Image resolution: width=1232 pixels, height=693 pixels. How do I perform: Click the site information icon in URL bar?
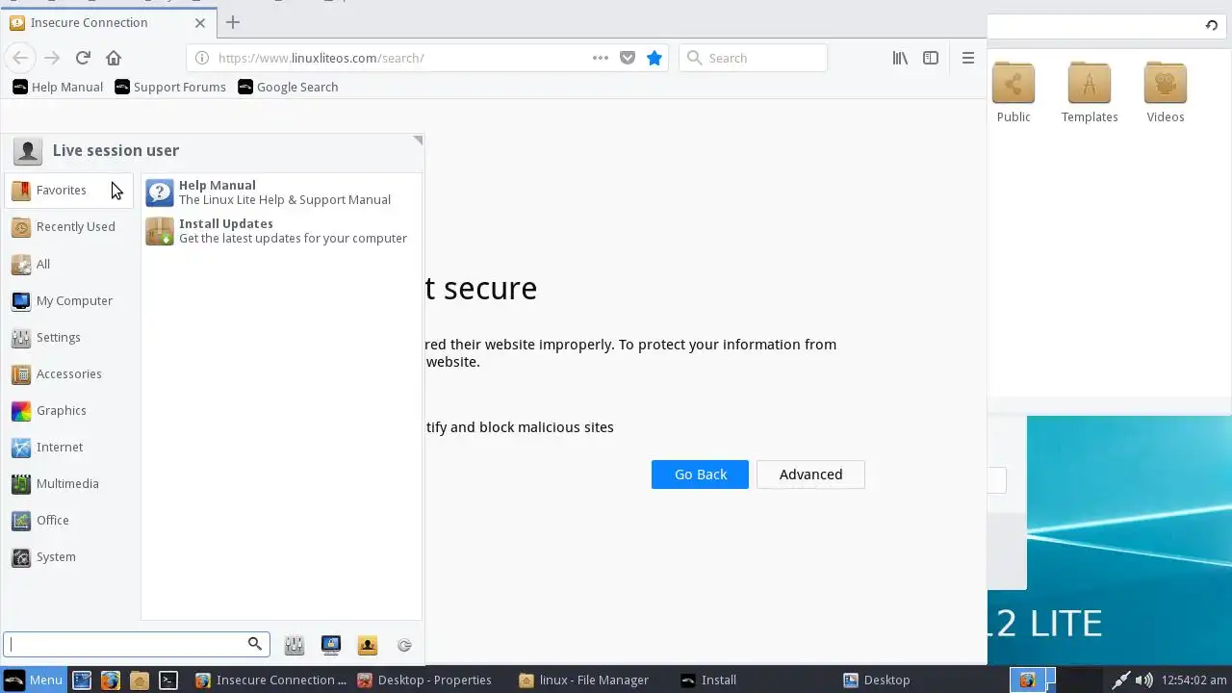[x=202, y=58]
